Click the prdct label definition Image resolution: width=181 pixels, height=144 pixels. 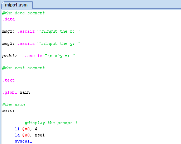click(10, 56)
